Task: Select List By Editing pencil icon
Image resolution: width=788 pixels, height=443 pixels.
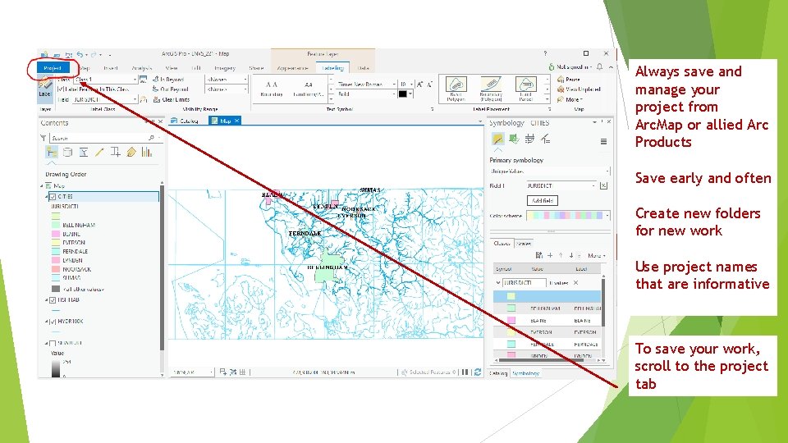Action: [99, 153]
